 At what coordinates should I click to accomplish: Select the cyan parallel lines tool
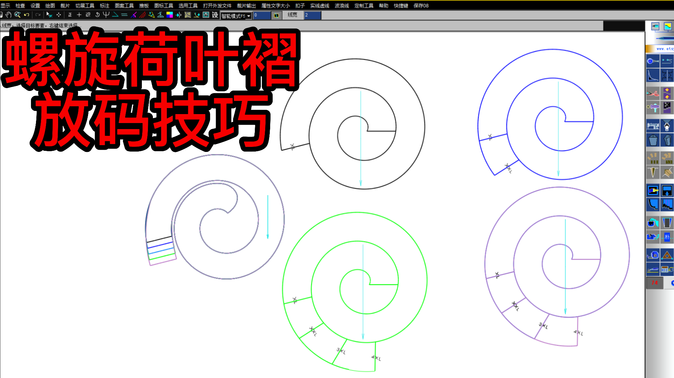(124, 15)
